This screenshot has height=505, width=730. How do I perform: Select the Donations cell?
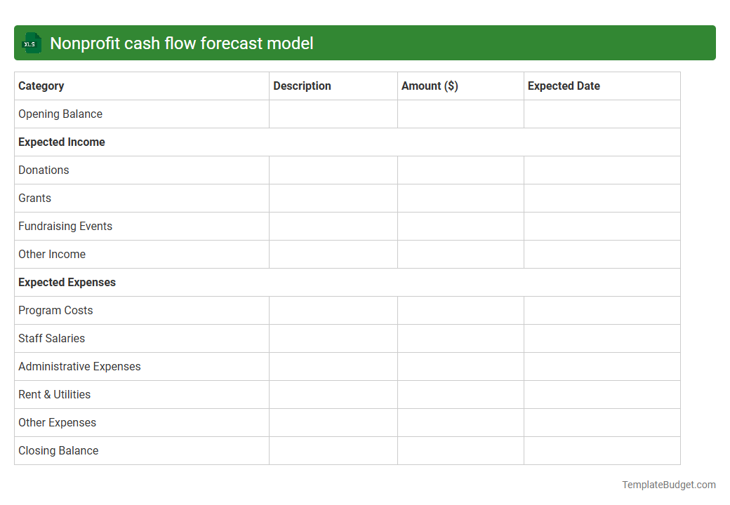(44, 170)
